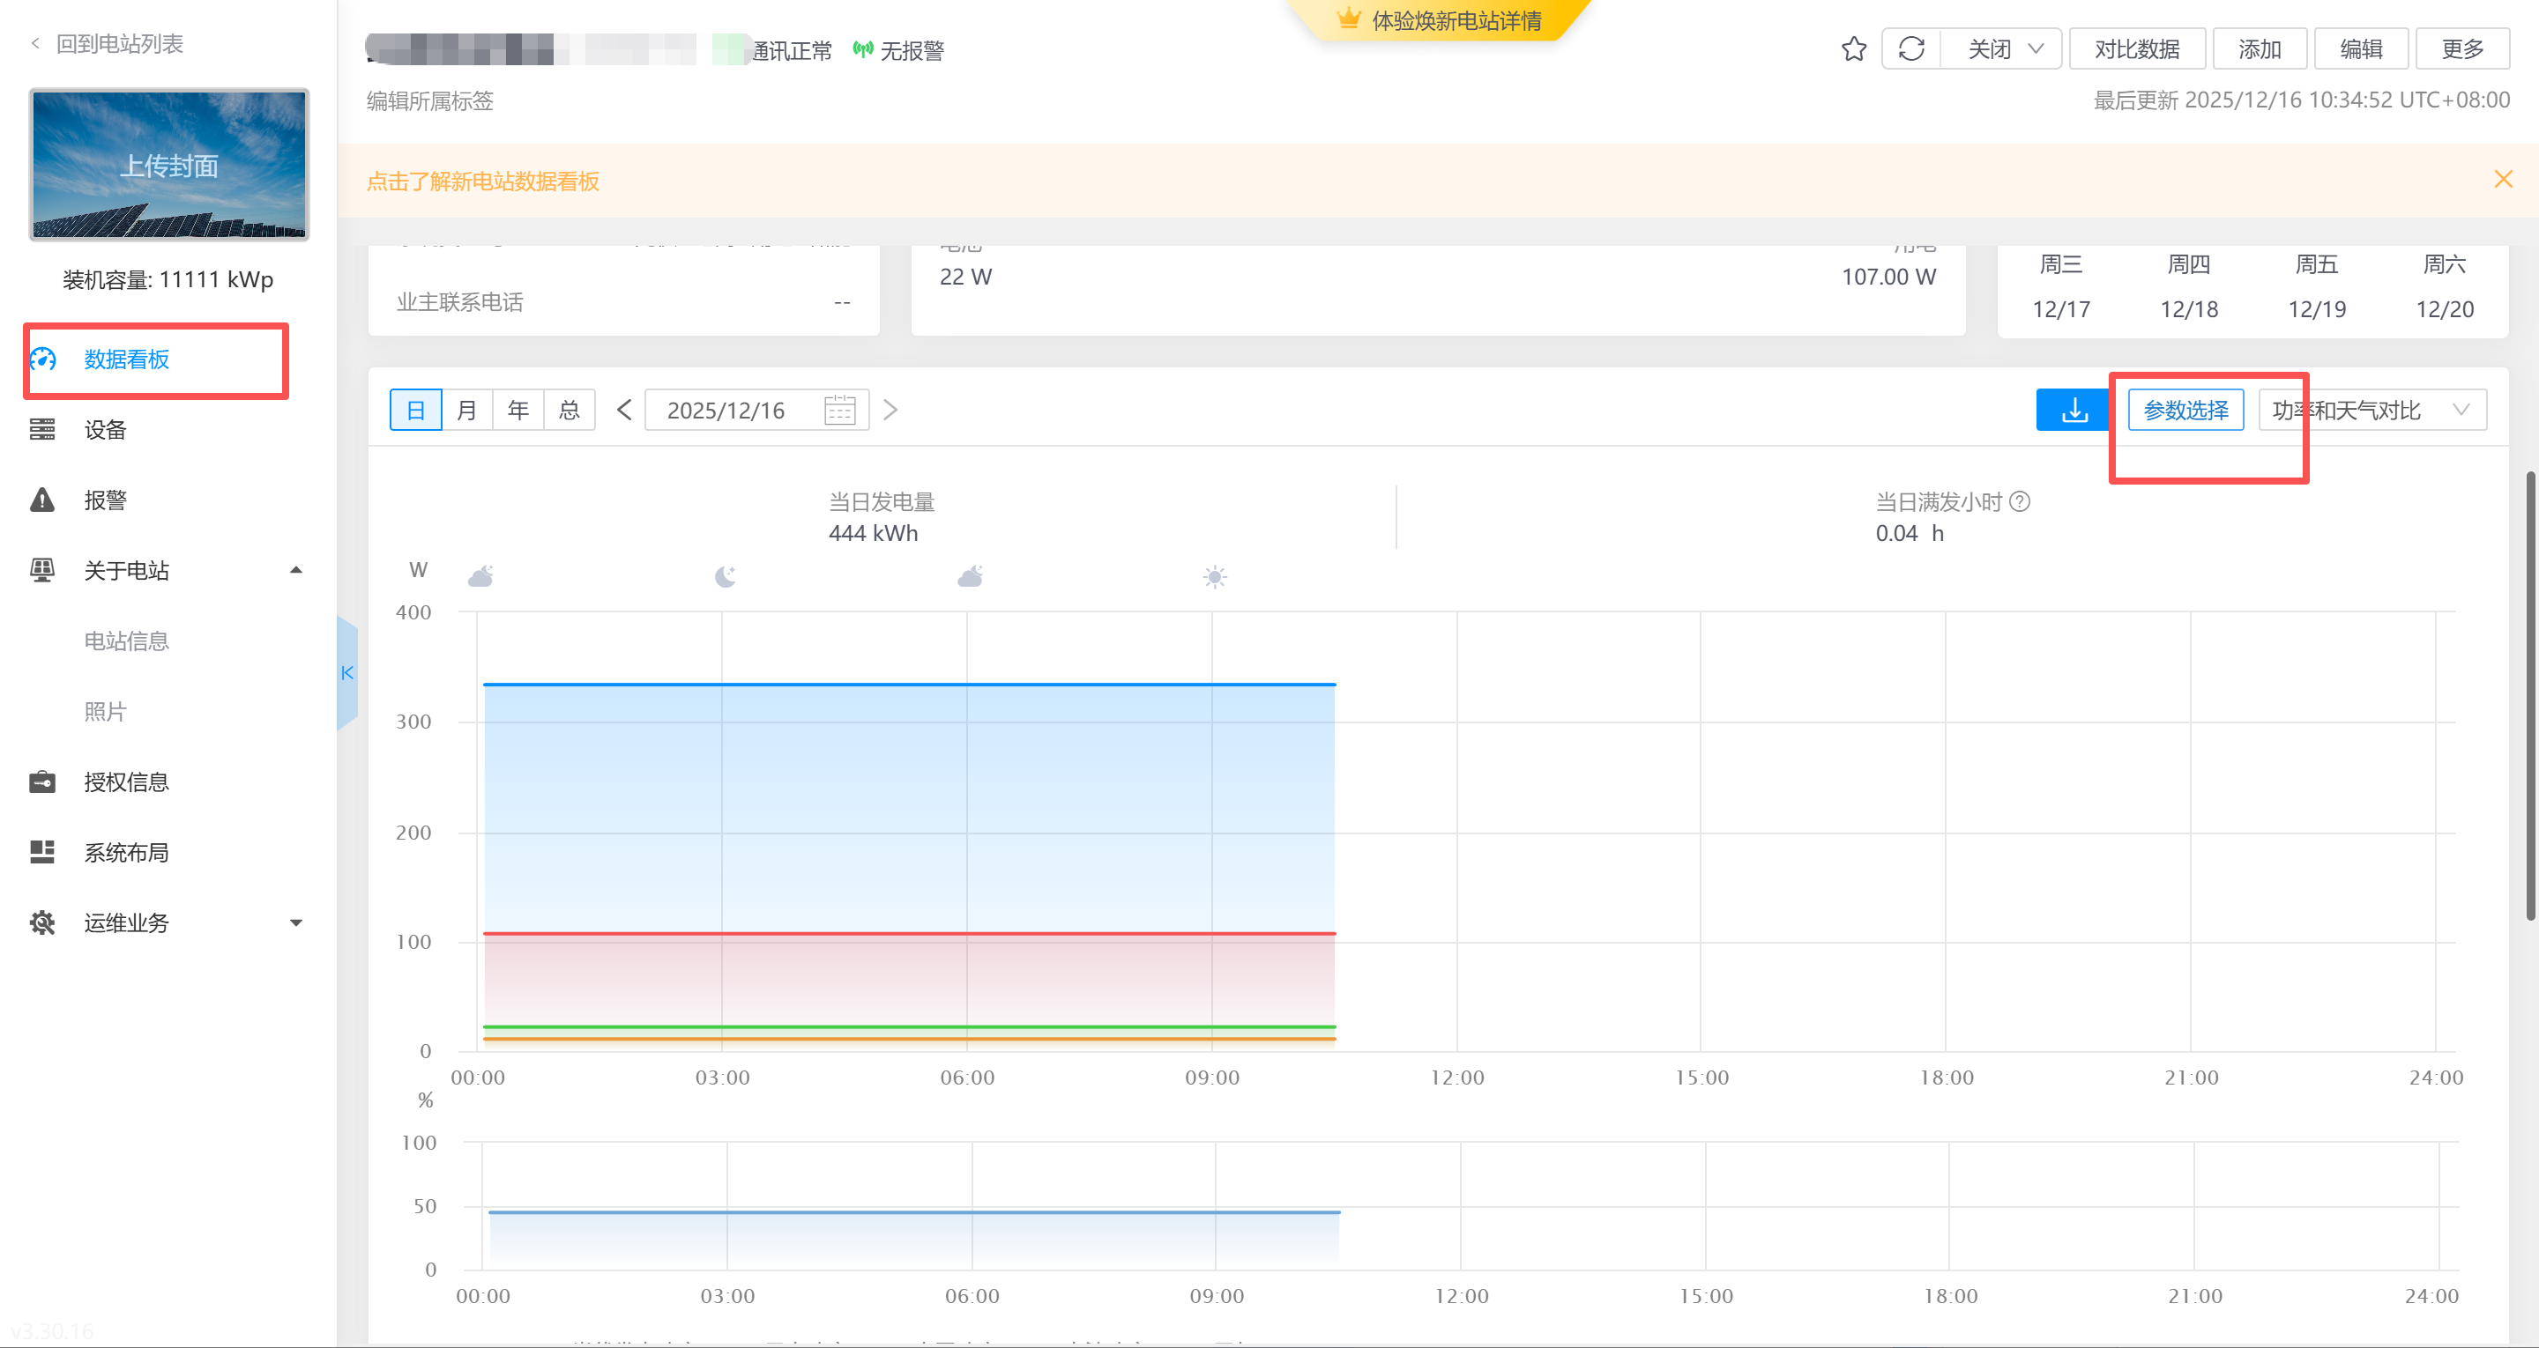Open the 设备 sidebar menu item

tap(106, 430)
